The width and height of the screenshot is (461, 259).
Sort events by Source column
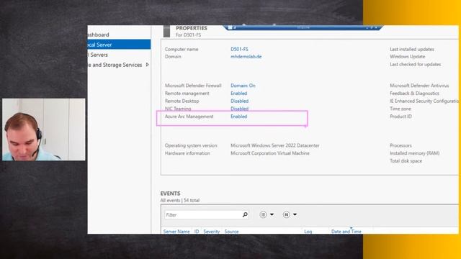(231, 232)
